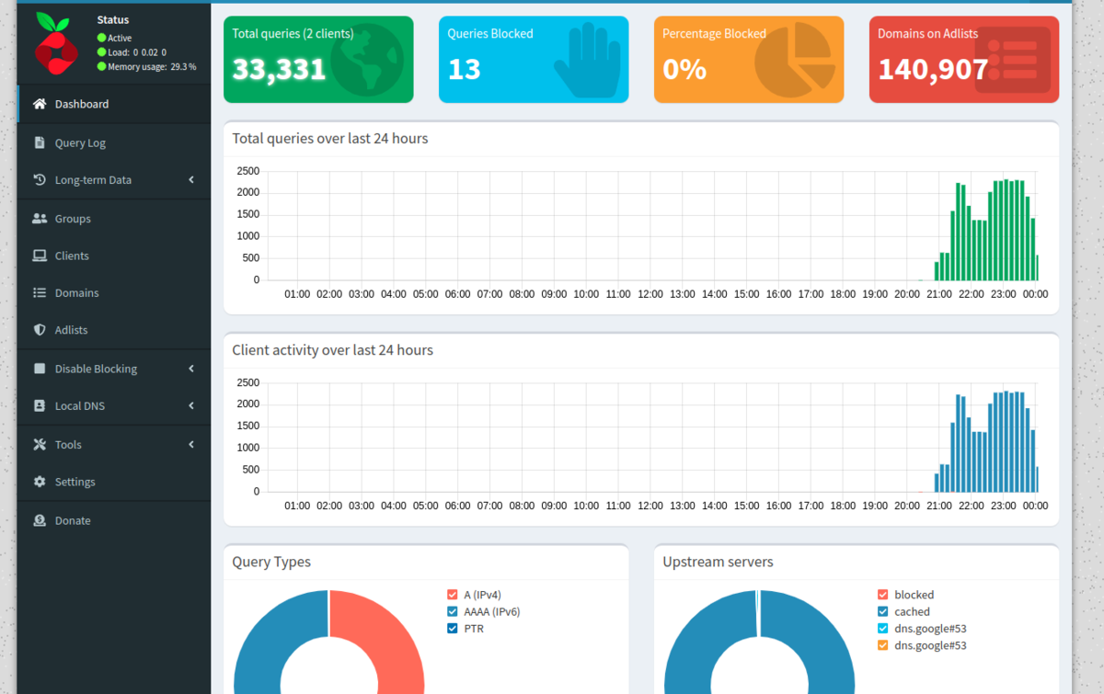The height and width of the screenshot is (694, 1104).
Task: Open the Settings page
Action: pyautogui.click(x=114, y=482)
